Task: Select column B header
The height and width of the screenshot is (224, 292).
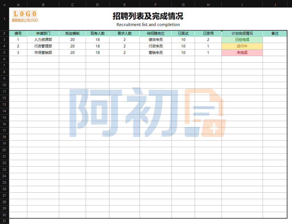Action: [43, 5]
